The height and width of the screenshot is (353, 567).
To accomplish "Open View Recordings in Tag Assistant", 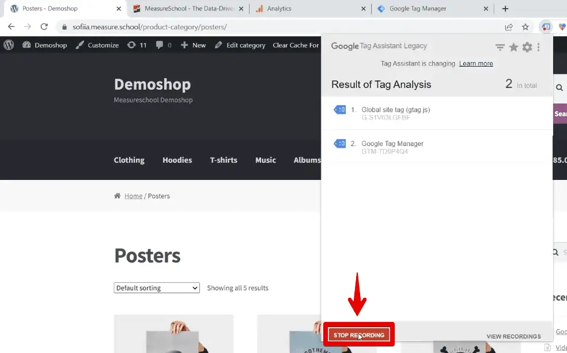I will click(x=513, y=336).
